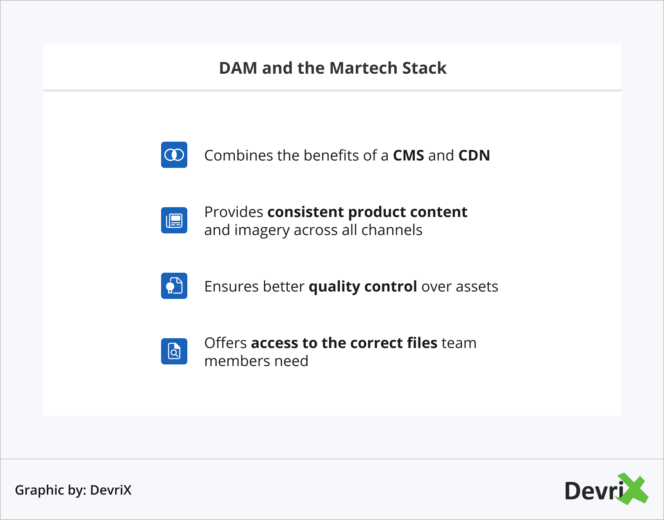
Task: Select the bold 'access to the correct files' phrase
Action: [x=344, y=343]
